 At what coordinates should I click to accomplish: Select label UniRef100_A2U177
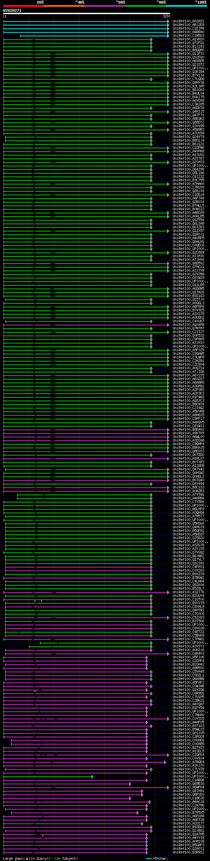tap(188, 824)
